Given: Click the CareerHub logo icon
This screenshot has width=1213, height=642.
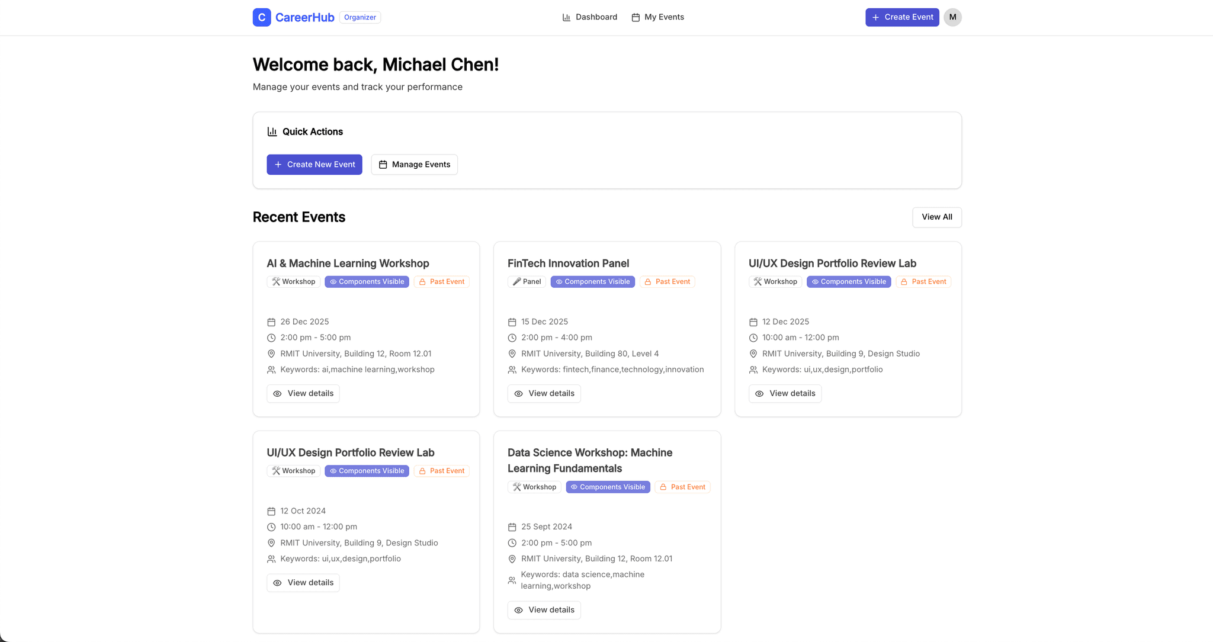Looking at the screenshot, I should tap(262, 17).
